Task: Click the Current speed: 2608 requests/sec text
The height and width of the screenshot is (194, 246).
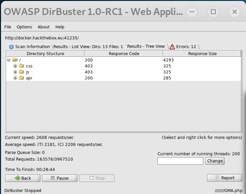Action: pos(39,138)
